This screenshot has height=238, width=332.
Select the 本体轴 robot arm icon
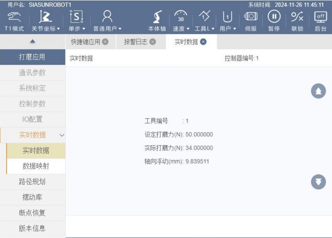tap(157, 17)
